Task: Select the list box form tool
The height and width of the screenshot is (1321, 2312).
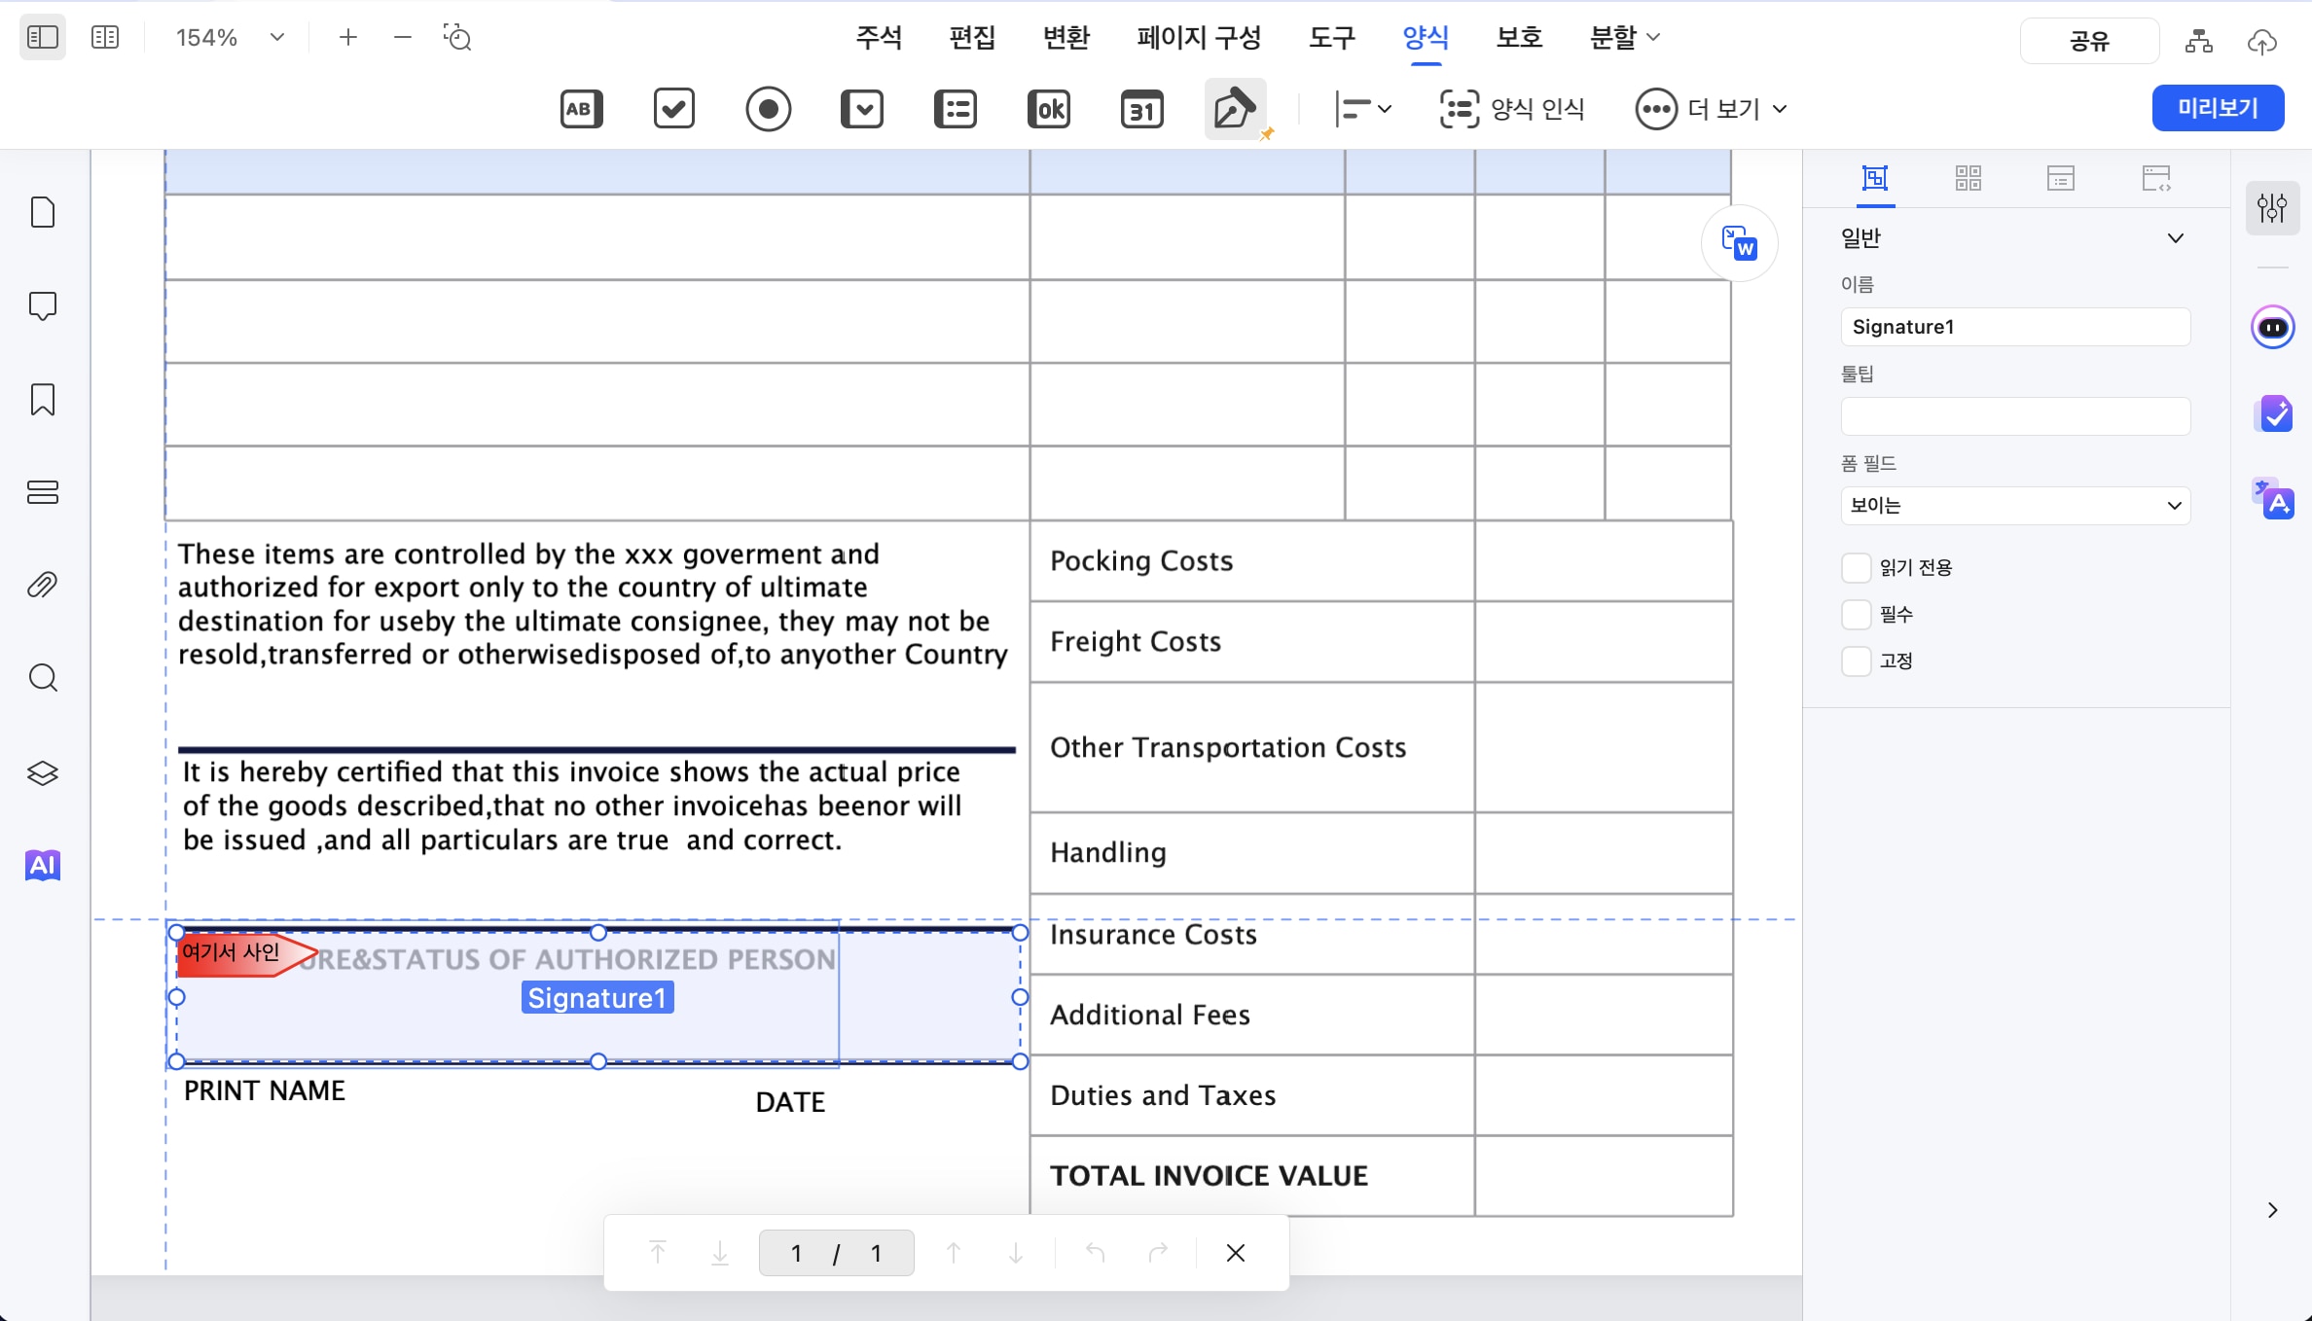Action: click(956, 109)
